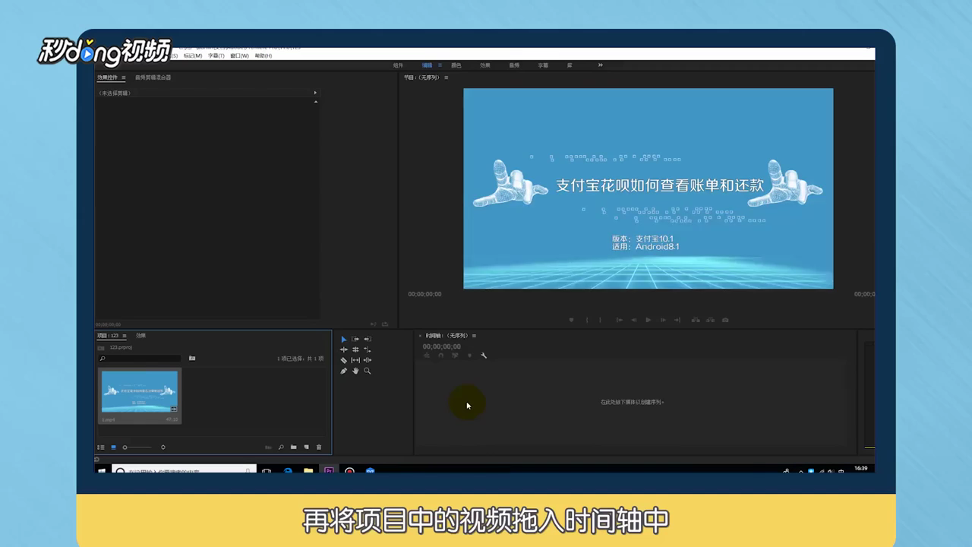Open the 颜色 workspace tab
This screenshot has width=972, height=547.
coord(456,65)
